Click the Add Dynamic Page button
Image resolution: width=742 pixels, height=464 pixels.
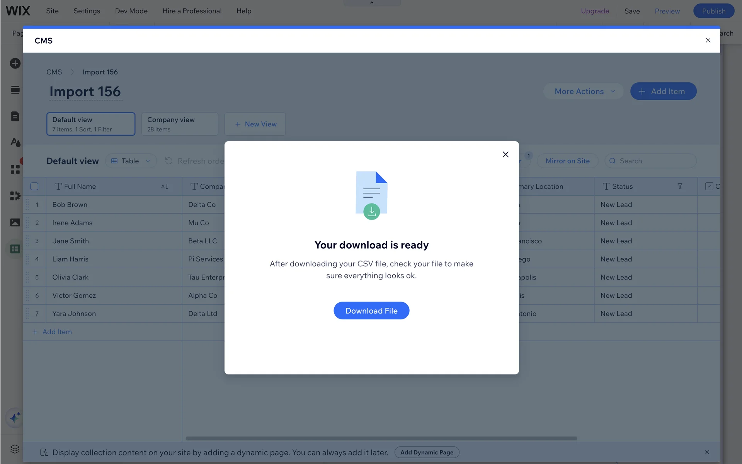[427, 452]
